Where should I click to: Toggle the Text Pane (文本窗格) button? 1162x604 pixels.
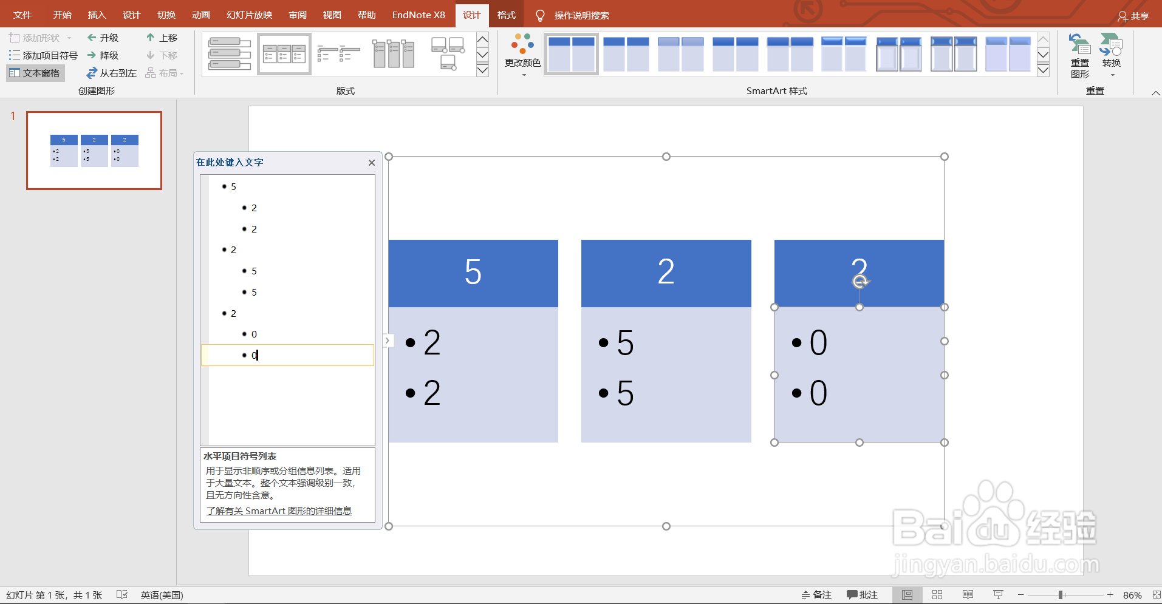pyautogui.click(x=35, y=73)
